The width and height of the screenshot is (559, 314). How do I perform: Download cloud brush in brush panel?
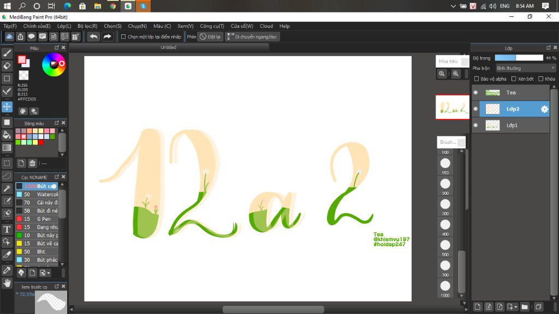tap(21, 273)
